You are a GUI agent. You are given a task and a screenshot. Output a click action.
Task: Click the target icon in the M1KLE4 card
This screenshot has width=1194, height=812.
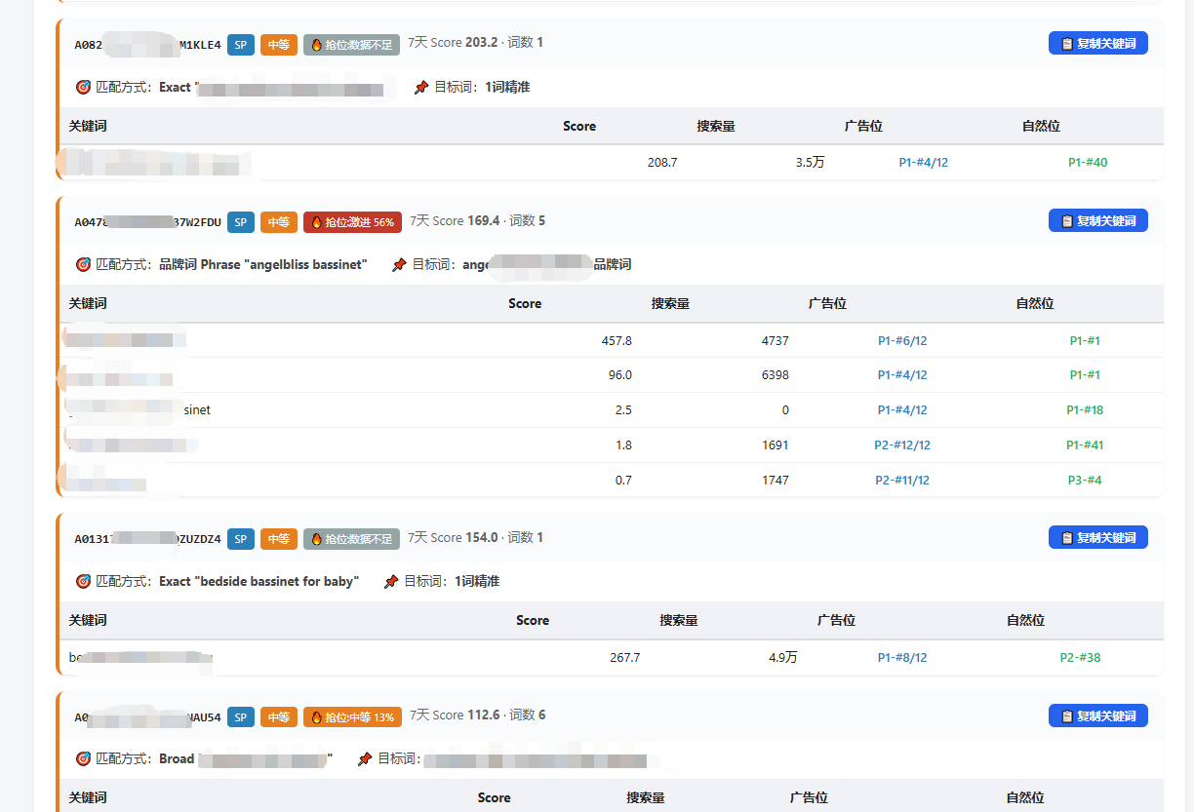pos(83,87)
